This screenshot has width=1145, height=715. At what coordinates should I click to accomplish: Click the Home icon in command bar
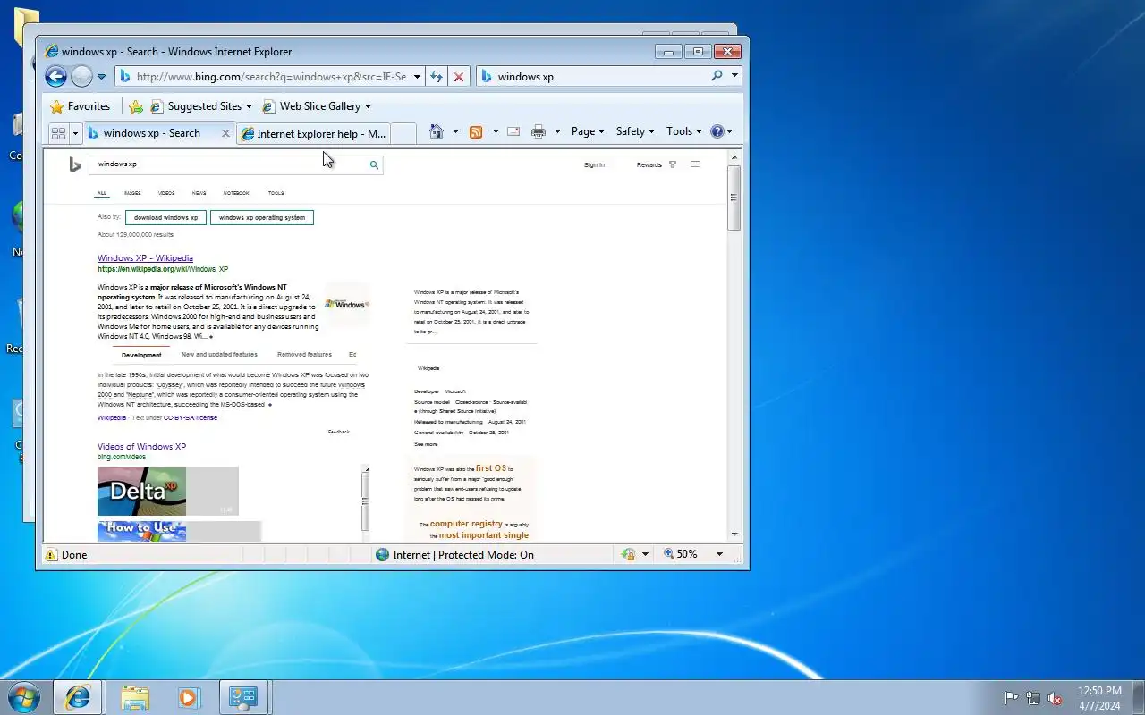[437, 131]
